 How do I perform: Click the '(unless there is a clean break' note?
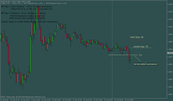point(30,22)
